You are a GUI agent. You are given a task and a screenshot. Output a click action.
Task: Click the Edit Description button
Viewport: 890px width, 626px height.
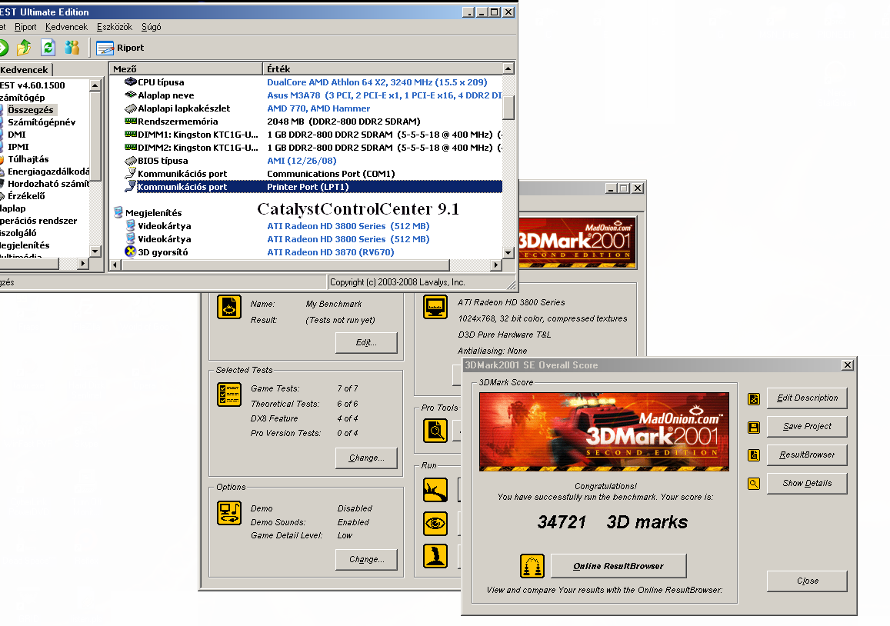(x=807, y=398)
